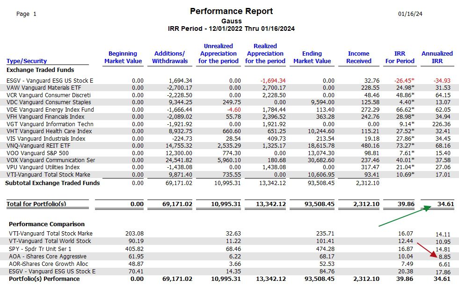The image size is (459, 286).
Task: Click subtotal income received 2,312.10
Action: click(x=367, y=183)
